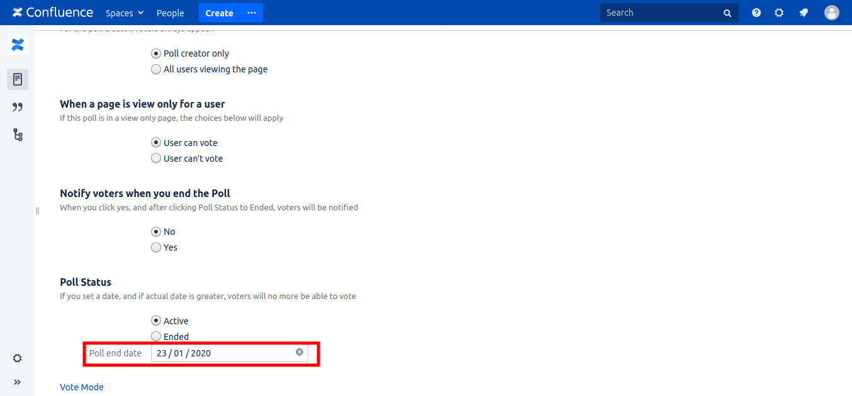Select the "User can't vote" option
The image size is (852, 396).
pos(156,159)
